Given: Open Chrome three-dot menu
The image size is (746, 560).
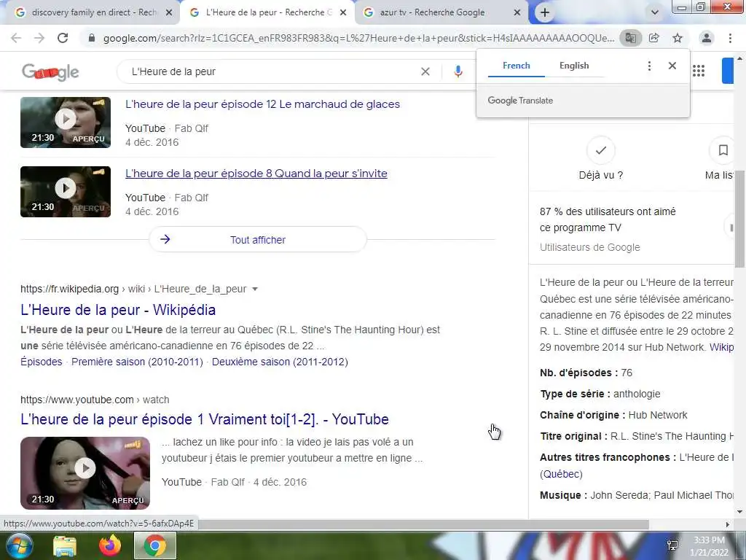Looking at the screenshot, I should coord(730,38).
